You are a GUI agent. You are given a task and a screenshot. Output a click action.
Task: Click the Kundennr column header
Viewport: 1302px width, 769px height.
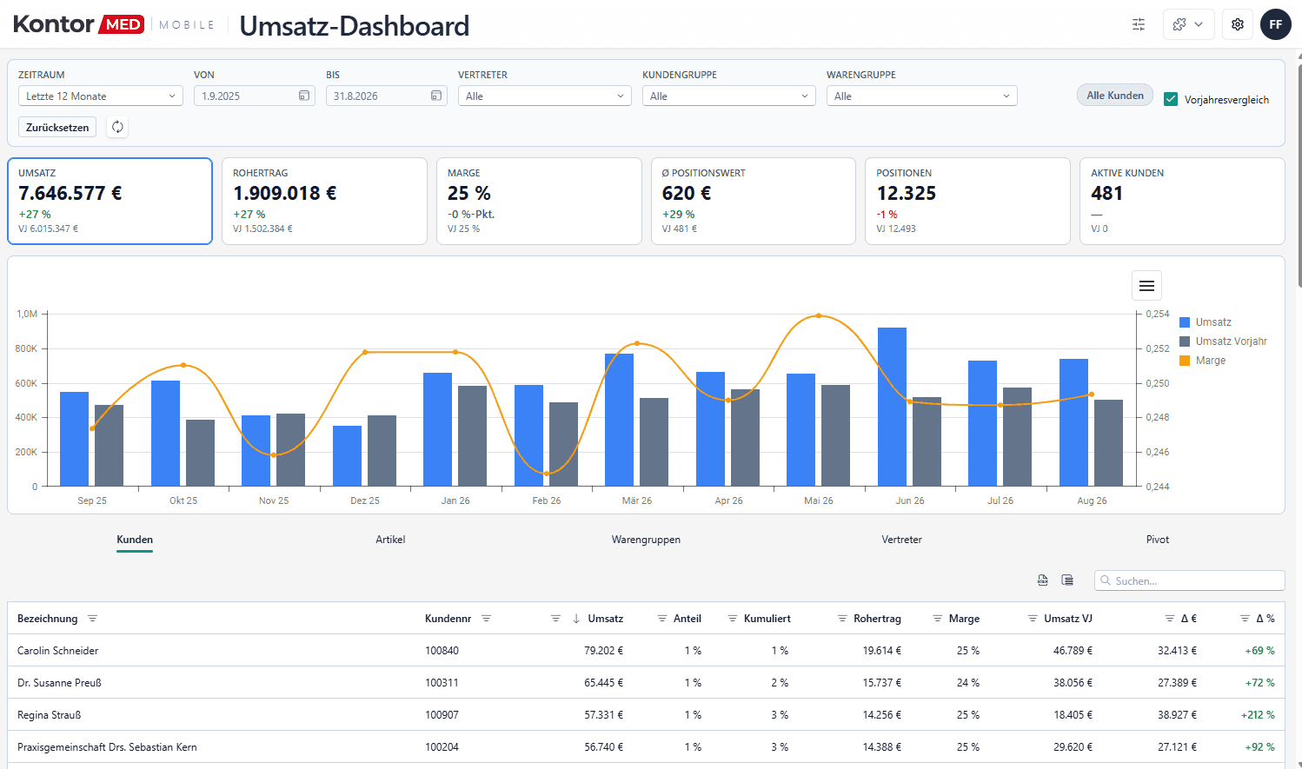[448, 619]
